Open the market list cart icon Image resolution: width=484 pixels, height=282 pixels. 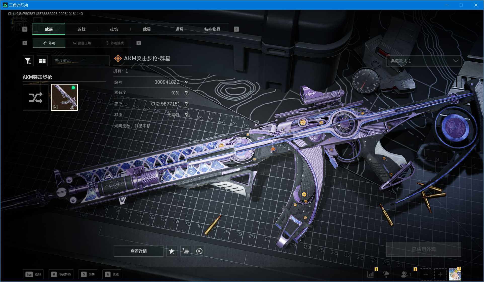(x=186, y=251)
